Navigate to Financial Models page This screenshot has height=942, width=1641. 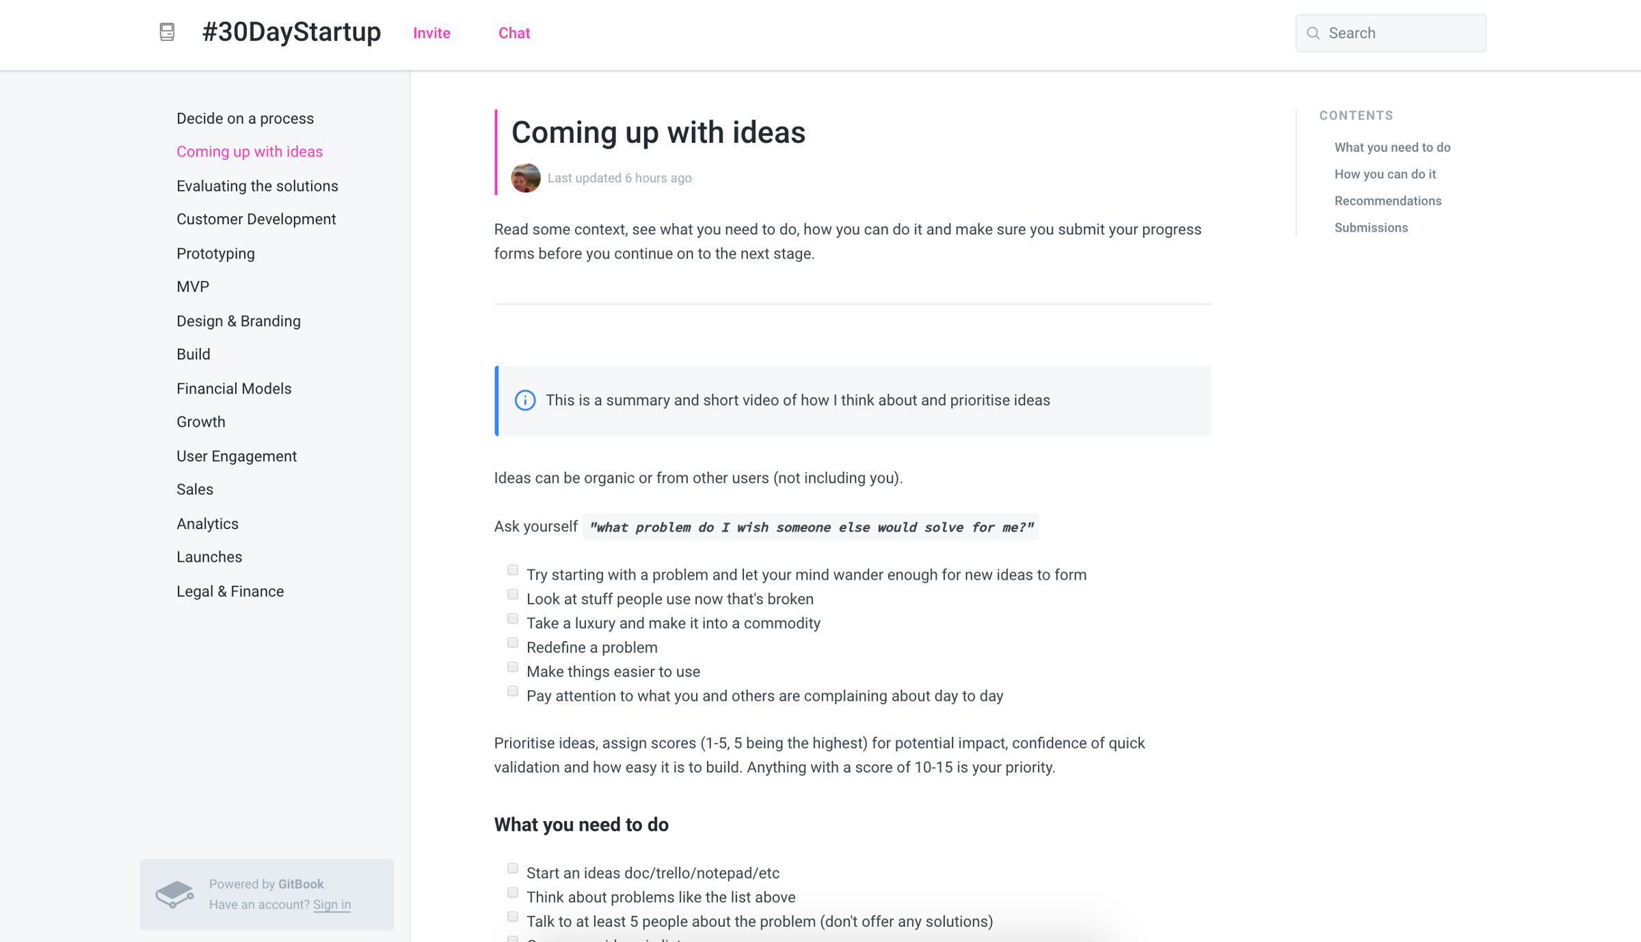234,388
